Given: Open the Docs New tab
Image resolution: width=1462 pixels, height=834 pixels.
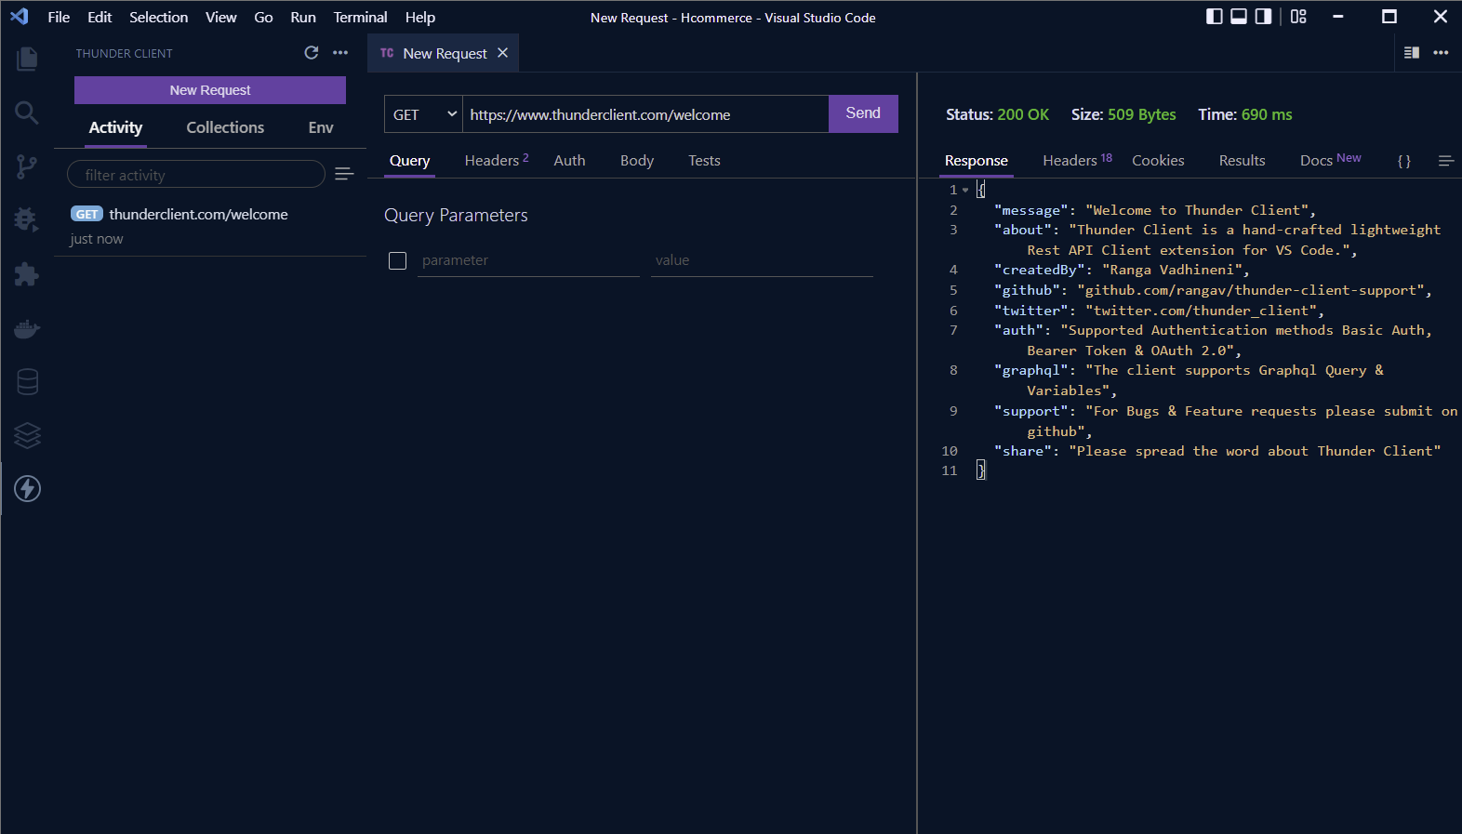Looking at the screenshot, I should coord(1330,160).
